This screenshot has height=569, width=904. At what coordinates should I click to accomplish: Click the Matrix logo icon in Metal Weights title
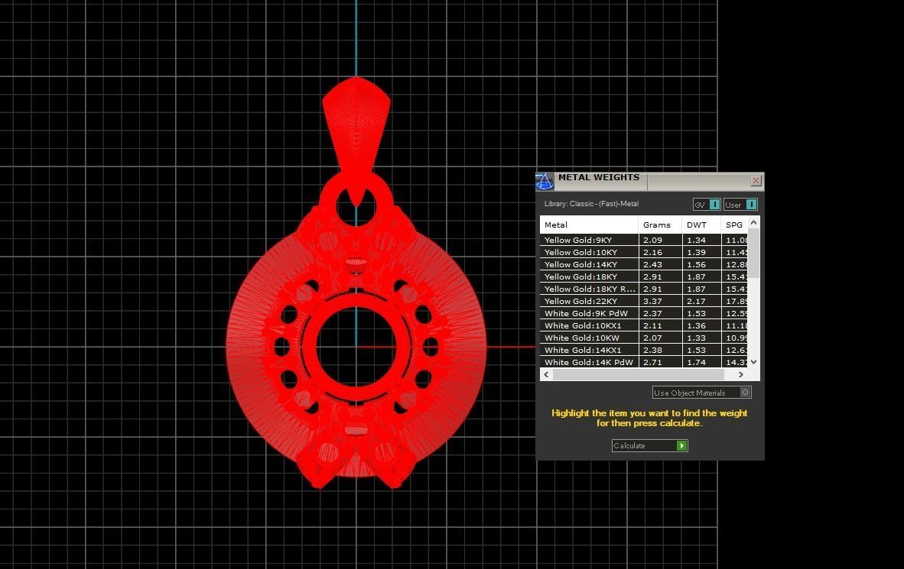coord(545,182)
